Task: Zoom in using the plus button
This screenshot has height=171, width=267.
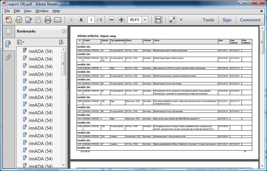Action: (121, 20)
